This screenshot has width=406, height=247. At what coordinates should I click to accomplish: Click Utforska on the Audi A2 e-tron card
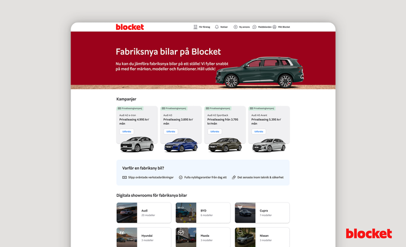127,131
